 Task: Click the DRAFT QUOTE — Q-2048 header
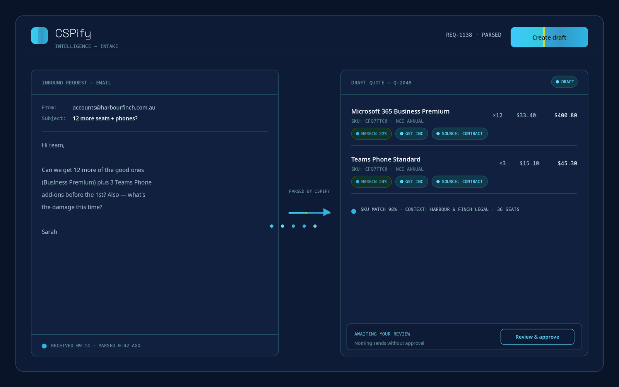click(381, 83)
